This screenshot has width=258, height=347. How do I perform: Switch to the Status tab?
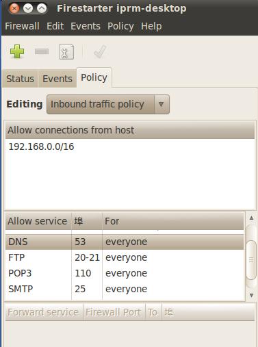point(20,79)
